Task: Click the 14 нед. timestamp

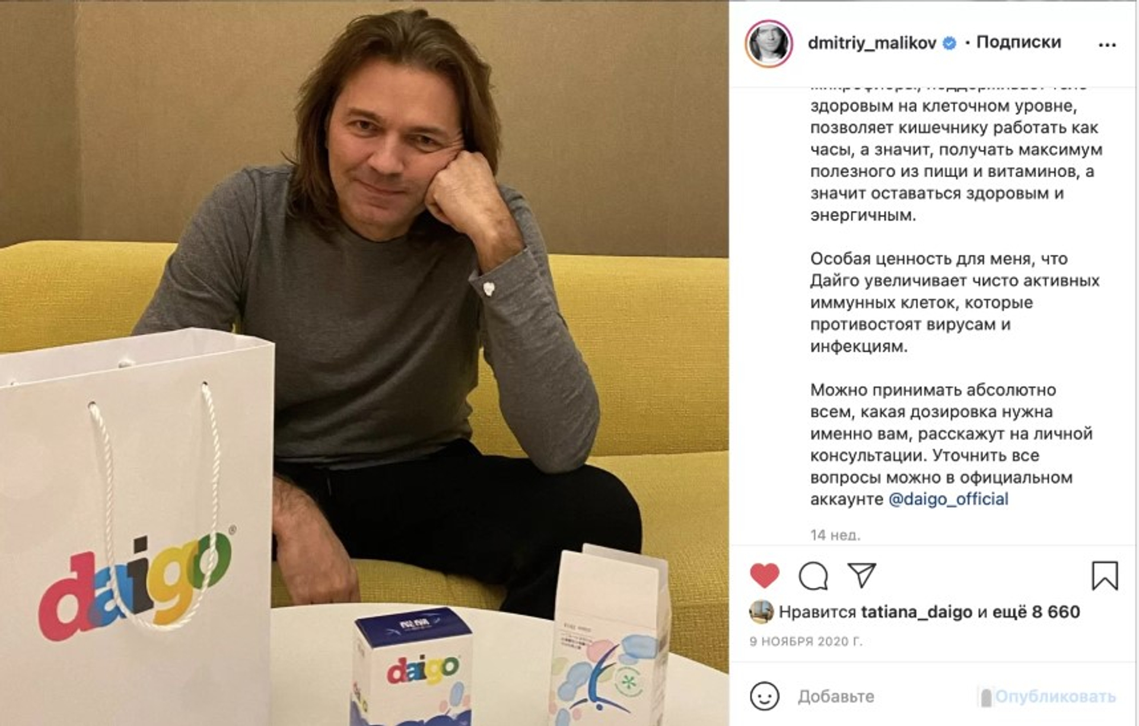Action: coord(835,535)
